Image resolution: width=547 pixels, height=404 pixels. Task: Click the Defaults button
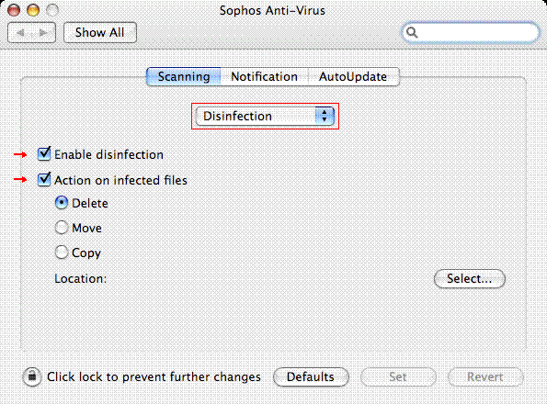(x=311, y=376)
